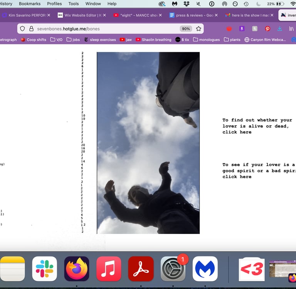This screenshot has width=296, height=289.
Task: Open the Downloads panel arrow icon
Action: (279, 29)
